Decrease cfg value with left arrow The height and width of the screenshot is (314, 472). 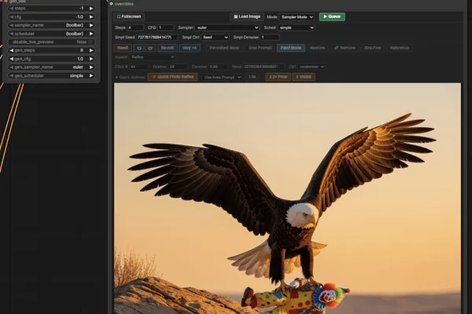(x=12, y=16)
